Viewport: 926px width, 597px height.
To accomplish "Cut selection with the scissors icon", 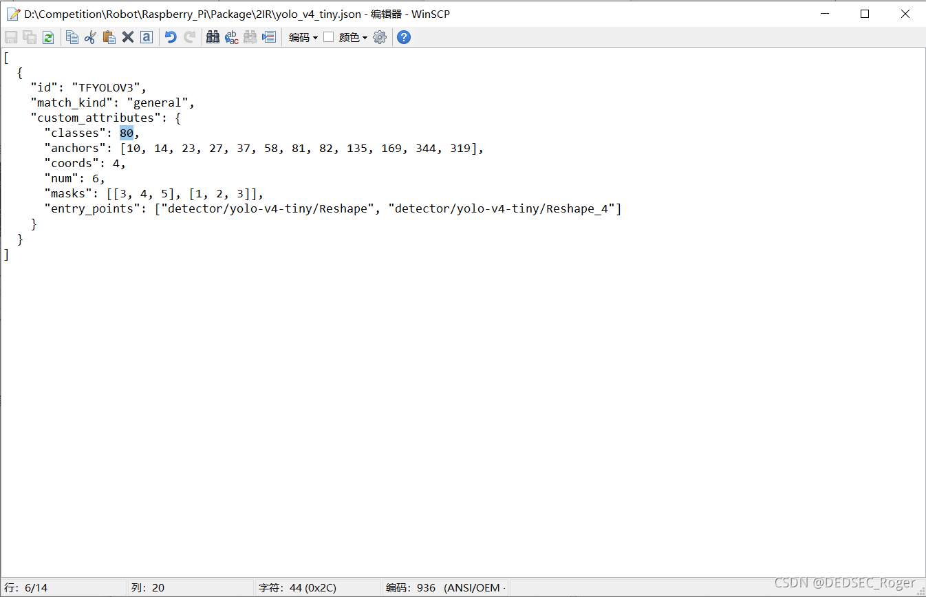I will coord(90,37).
